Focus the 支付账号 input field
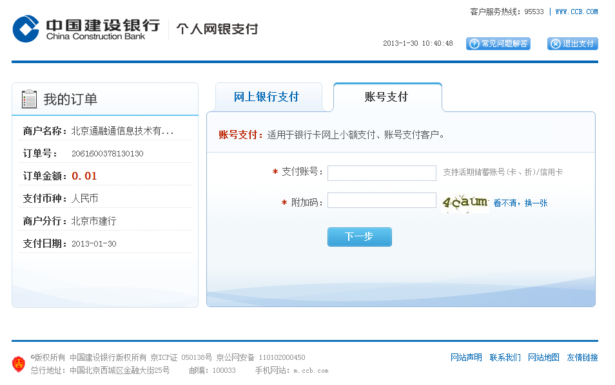Viewport: 615px width, 385px height. pyautogui.click(x=382, y=173)
